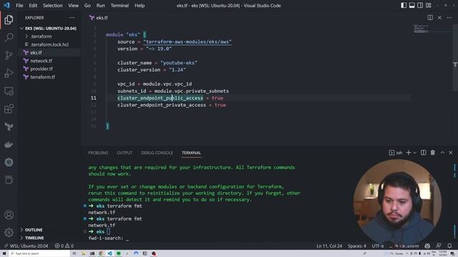This screenshot has height=257, width=458.
Task: Open the Search view in activity bar
Action: (x=9, y=37)
